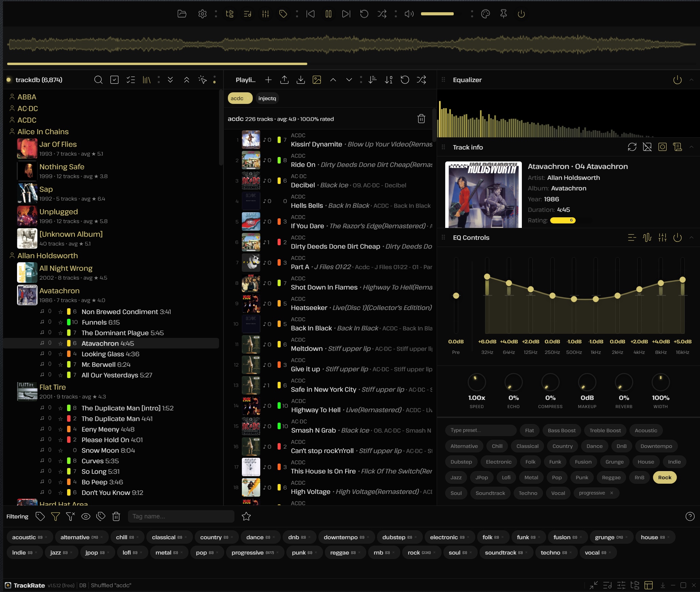Export playlist with upload icon
Image resolution: width=700 pixels, height=592 pixels.
(x=284, y=80)
